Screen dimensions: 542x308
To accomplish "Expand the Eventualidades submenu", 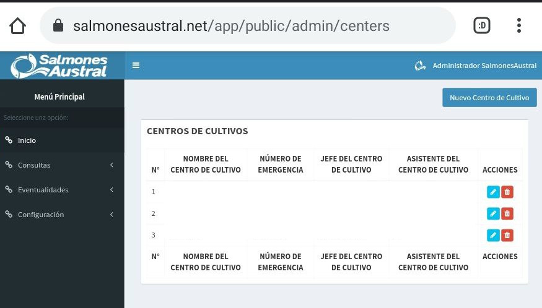I will coord(59,190).
